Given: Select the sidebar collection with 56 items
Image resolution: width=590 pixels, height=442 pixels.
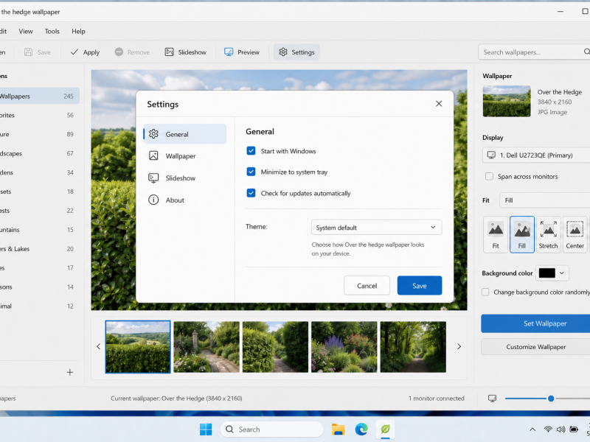Looking at the screenshot, I should tap(40, 116).
